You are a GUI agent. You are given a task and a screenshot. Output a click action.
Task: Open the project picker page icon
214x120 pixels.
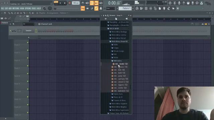[x=160, y=8]
